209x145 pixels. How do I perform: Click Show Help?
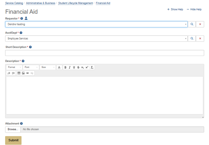click(175, 9)
